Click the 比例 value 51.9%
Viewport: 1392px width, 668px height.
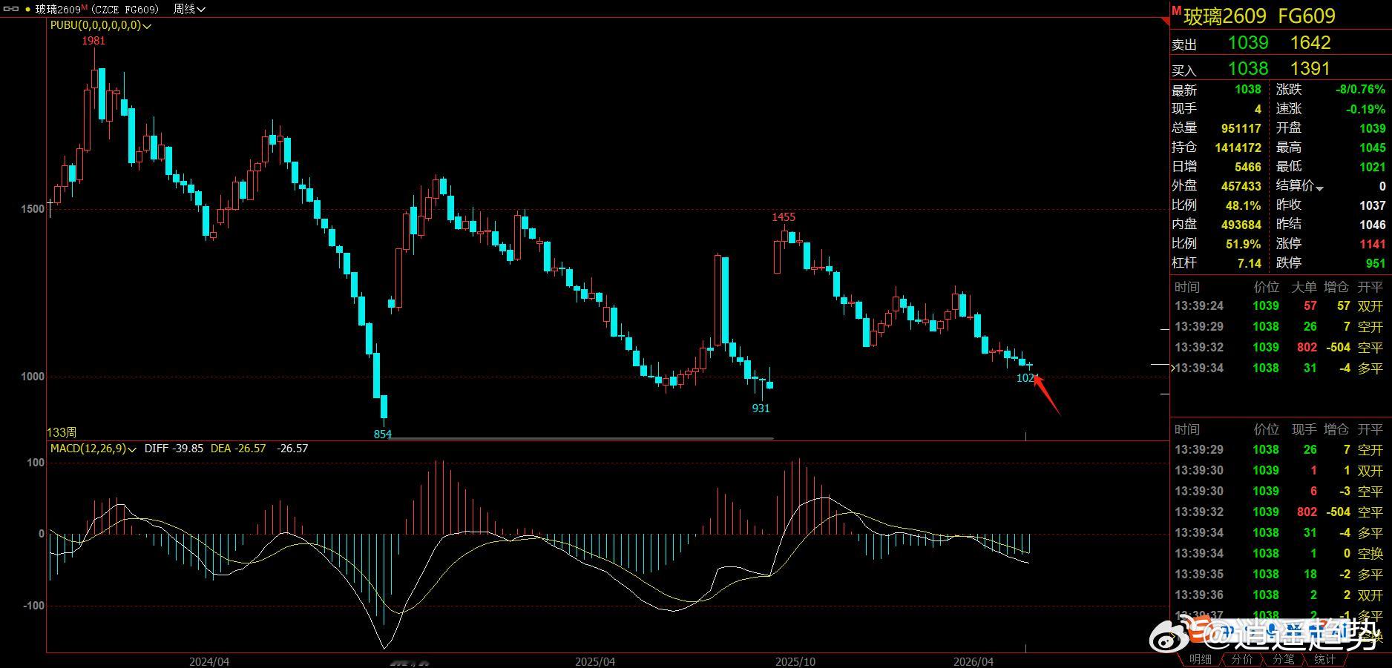click(1243, 244)
